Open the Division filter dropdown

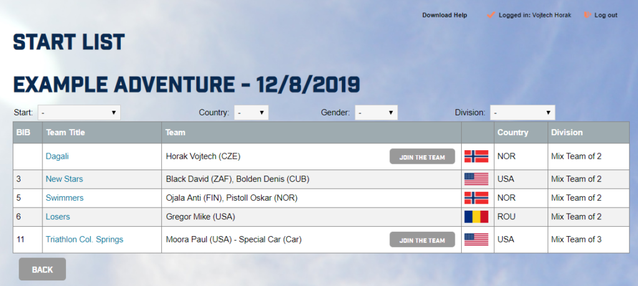pyautogui.click(x=523, y=112)
